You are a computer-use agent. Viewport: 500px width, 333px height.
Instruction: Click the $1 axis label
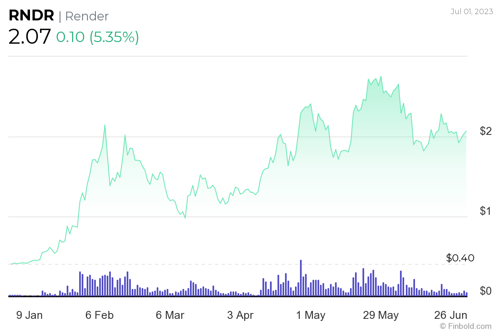tap(486, 211)
